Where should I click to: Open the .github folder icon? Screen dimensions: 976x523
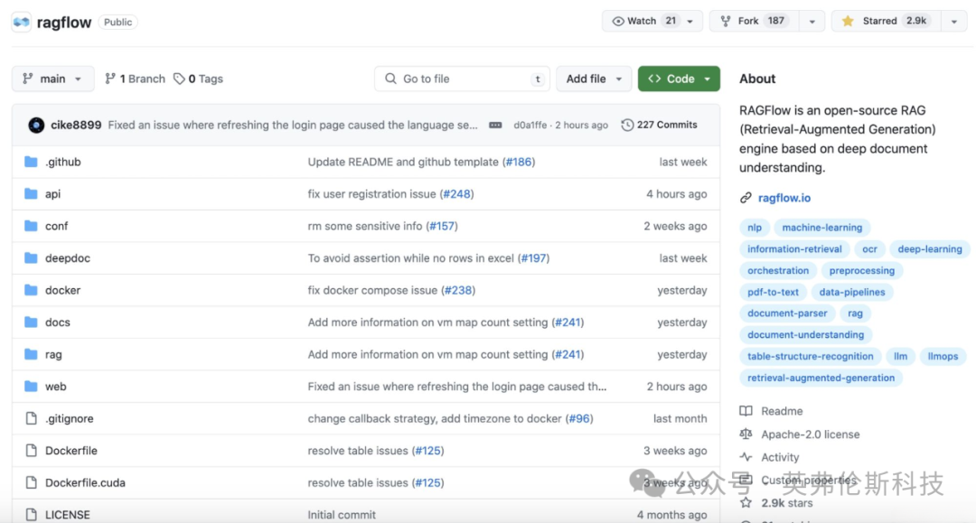[31, 162]
